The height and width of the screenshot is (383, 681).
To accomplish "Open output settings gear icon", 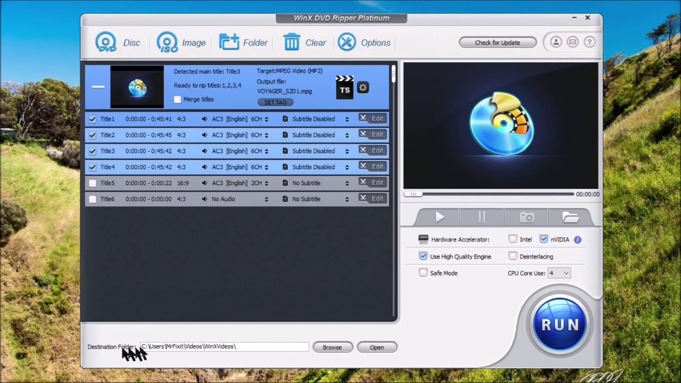I will (363, 88).
